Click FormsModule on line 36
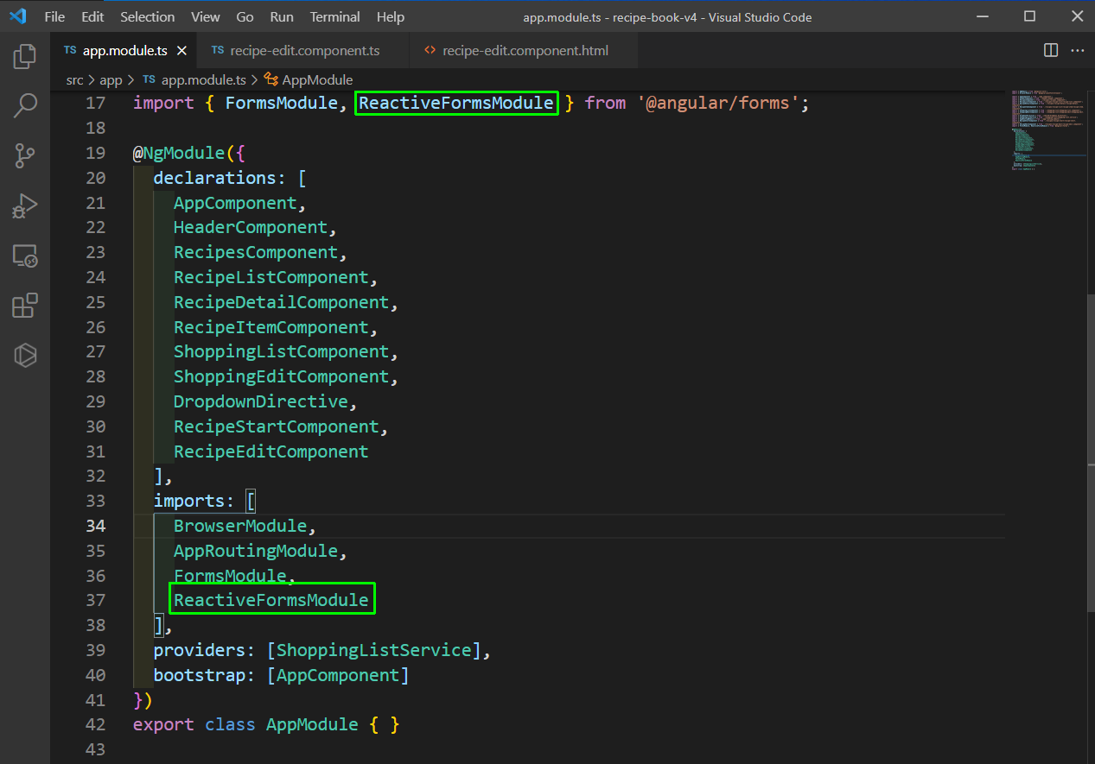 (230, 576)
